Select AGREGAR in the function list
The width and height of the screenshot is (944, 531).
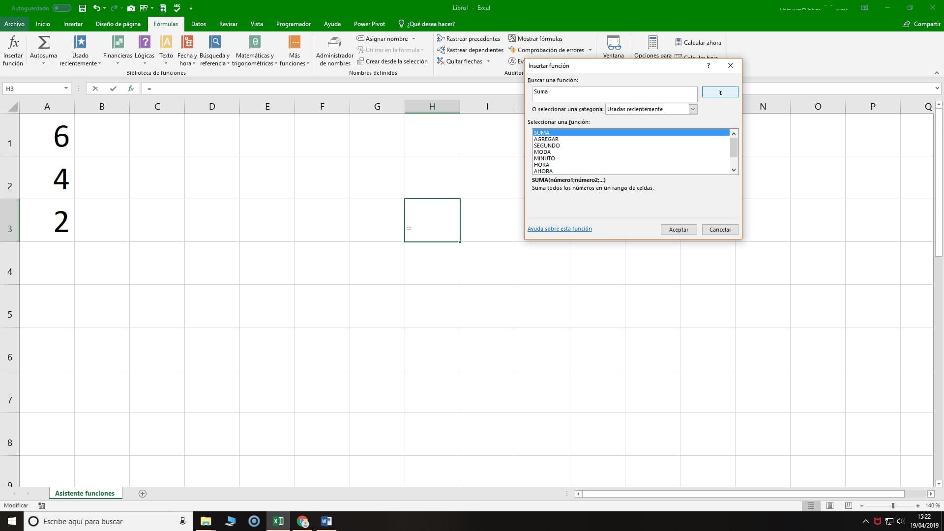coord(631,139)
